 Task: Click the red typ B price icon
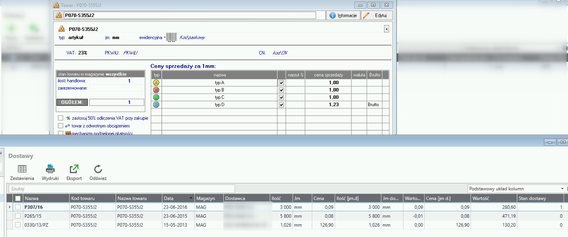156,90
